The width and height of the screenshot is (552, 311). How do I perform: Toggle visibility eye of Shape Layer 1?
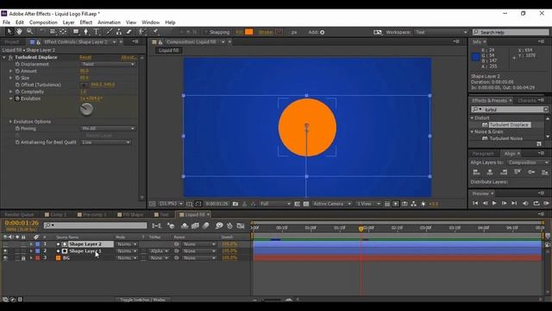(5, 251)
